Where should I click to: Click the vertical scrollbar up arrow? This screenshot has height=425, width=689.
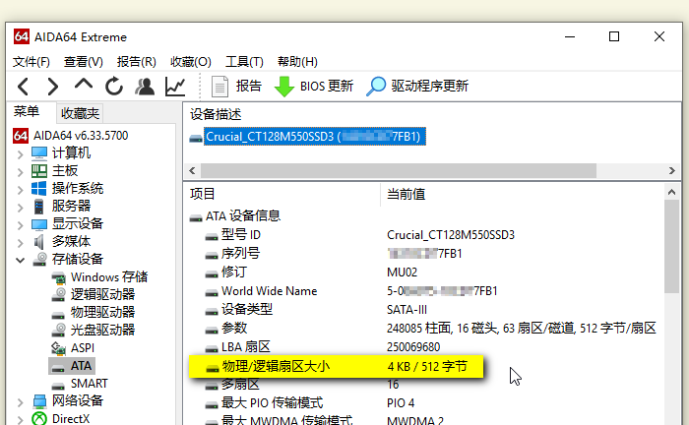pyautogui.click(x=671, y=192)
